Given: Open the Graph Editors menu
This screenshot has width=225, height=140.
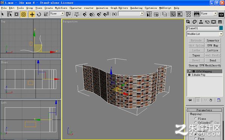Looking at the screenshot, I should [x=119, y=8].
